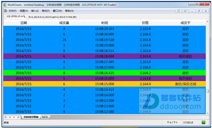Go to previous tab navigation arrow

point(10,117)
